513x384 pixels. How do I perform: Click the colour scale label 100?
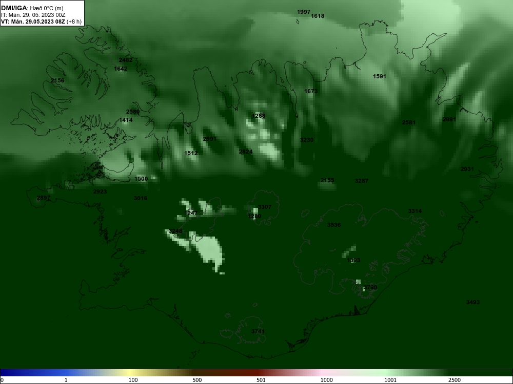(133, 380)
